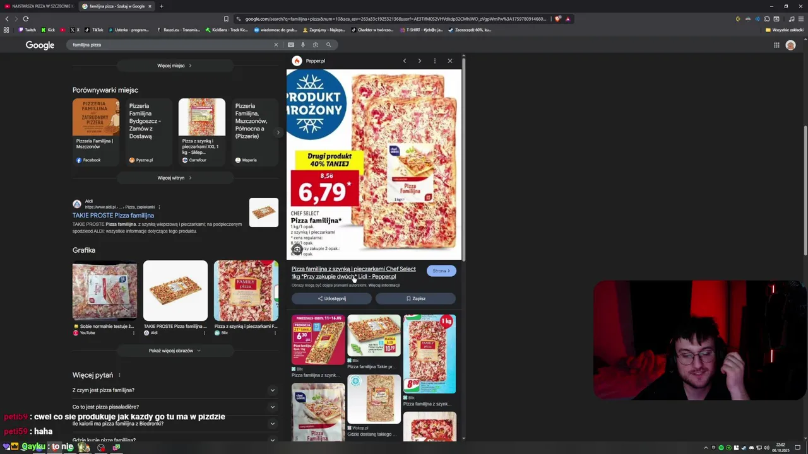Switch to NAJSTARSZA PIZZA W SZCZECINIE tab
Viewport: 808px width, 454px height.
tap(38, 6)
